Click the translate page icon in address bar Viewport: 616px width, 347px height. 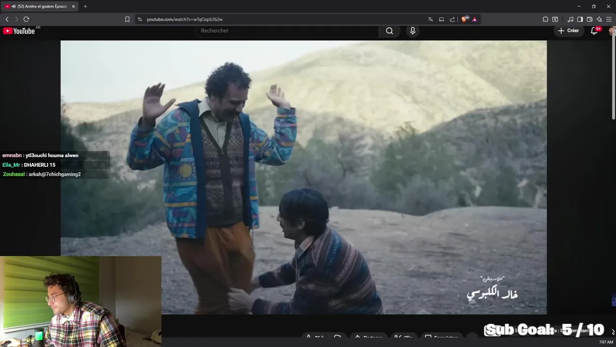click(430, 19)
